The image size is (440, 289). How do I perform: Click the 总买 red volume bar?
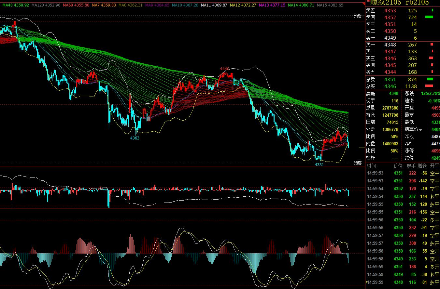[429, 86]
